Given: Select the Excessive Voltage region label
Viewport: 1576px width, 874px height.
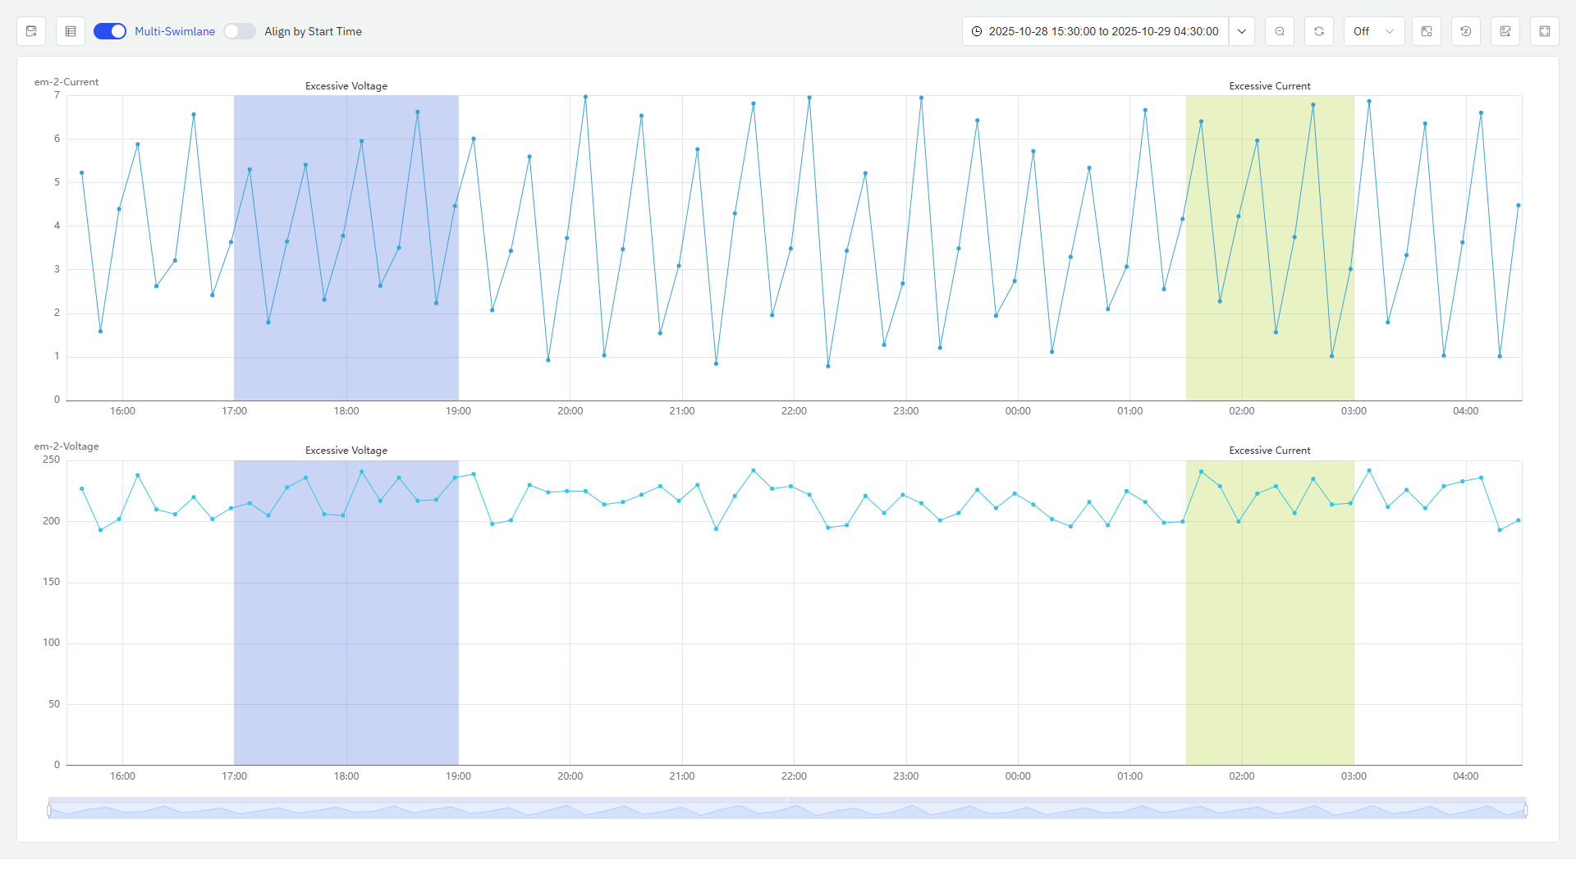Looking at the screenshot, I should click(346, 85).
